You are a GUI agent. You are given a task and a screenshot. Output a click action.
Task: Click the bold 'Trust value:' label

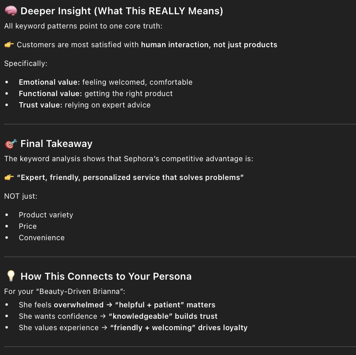point(41,105)
